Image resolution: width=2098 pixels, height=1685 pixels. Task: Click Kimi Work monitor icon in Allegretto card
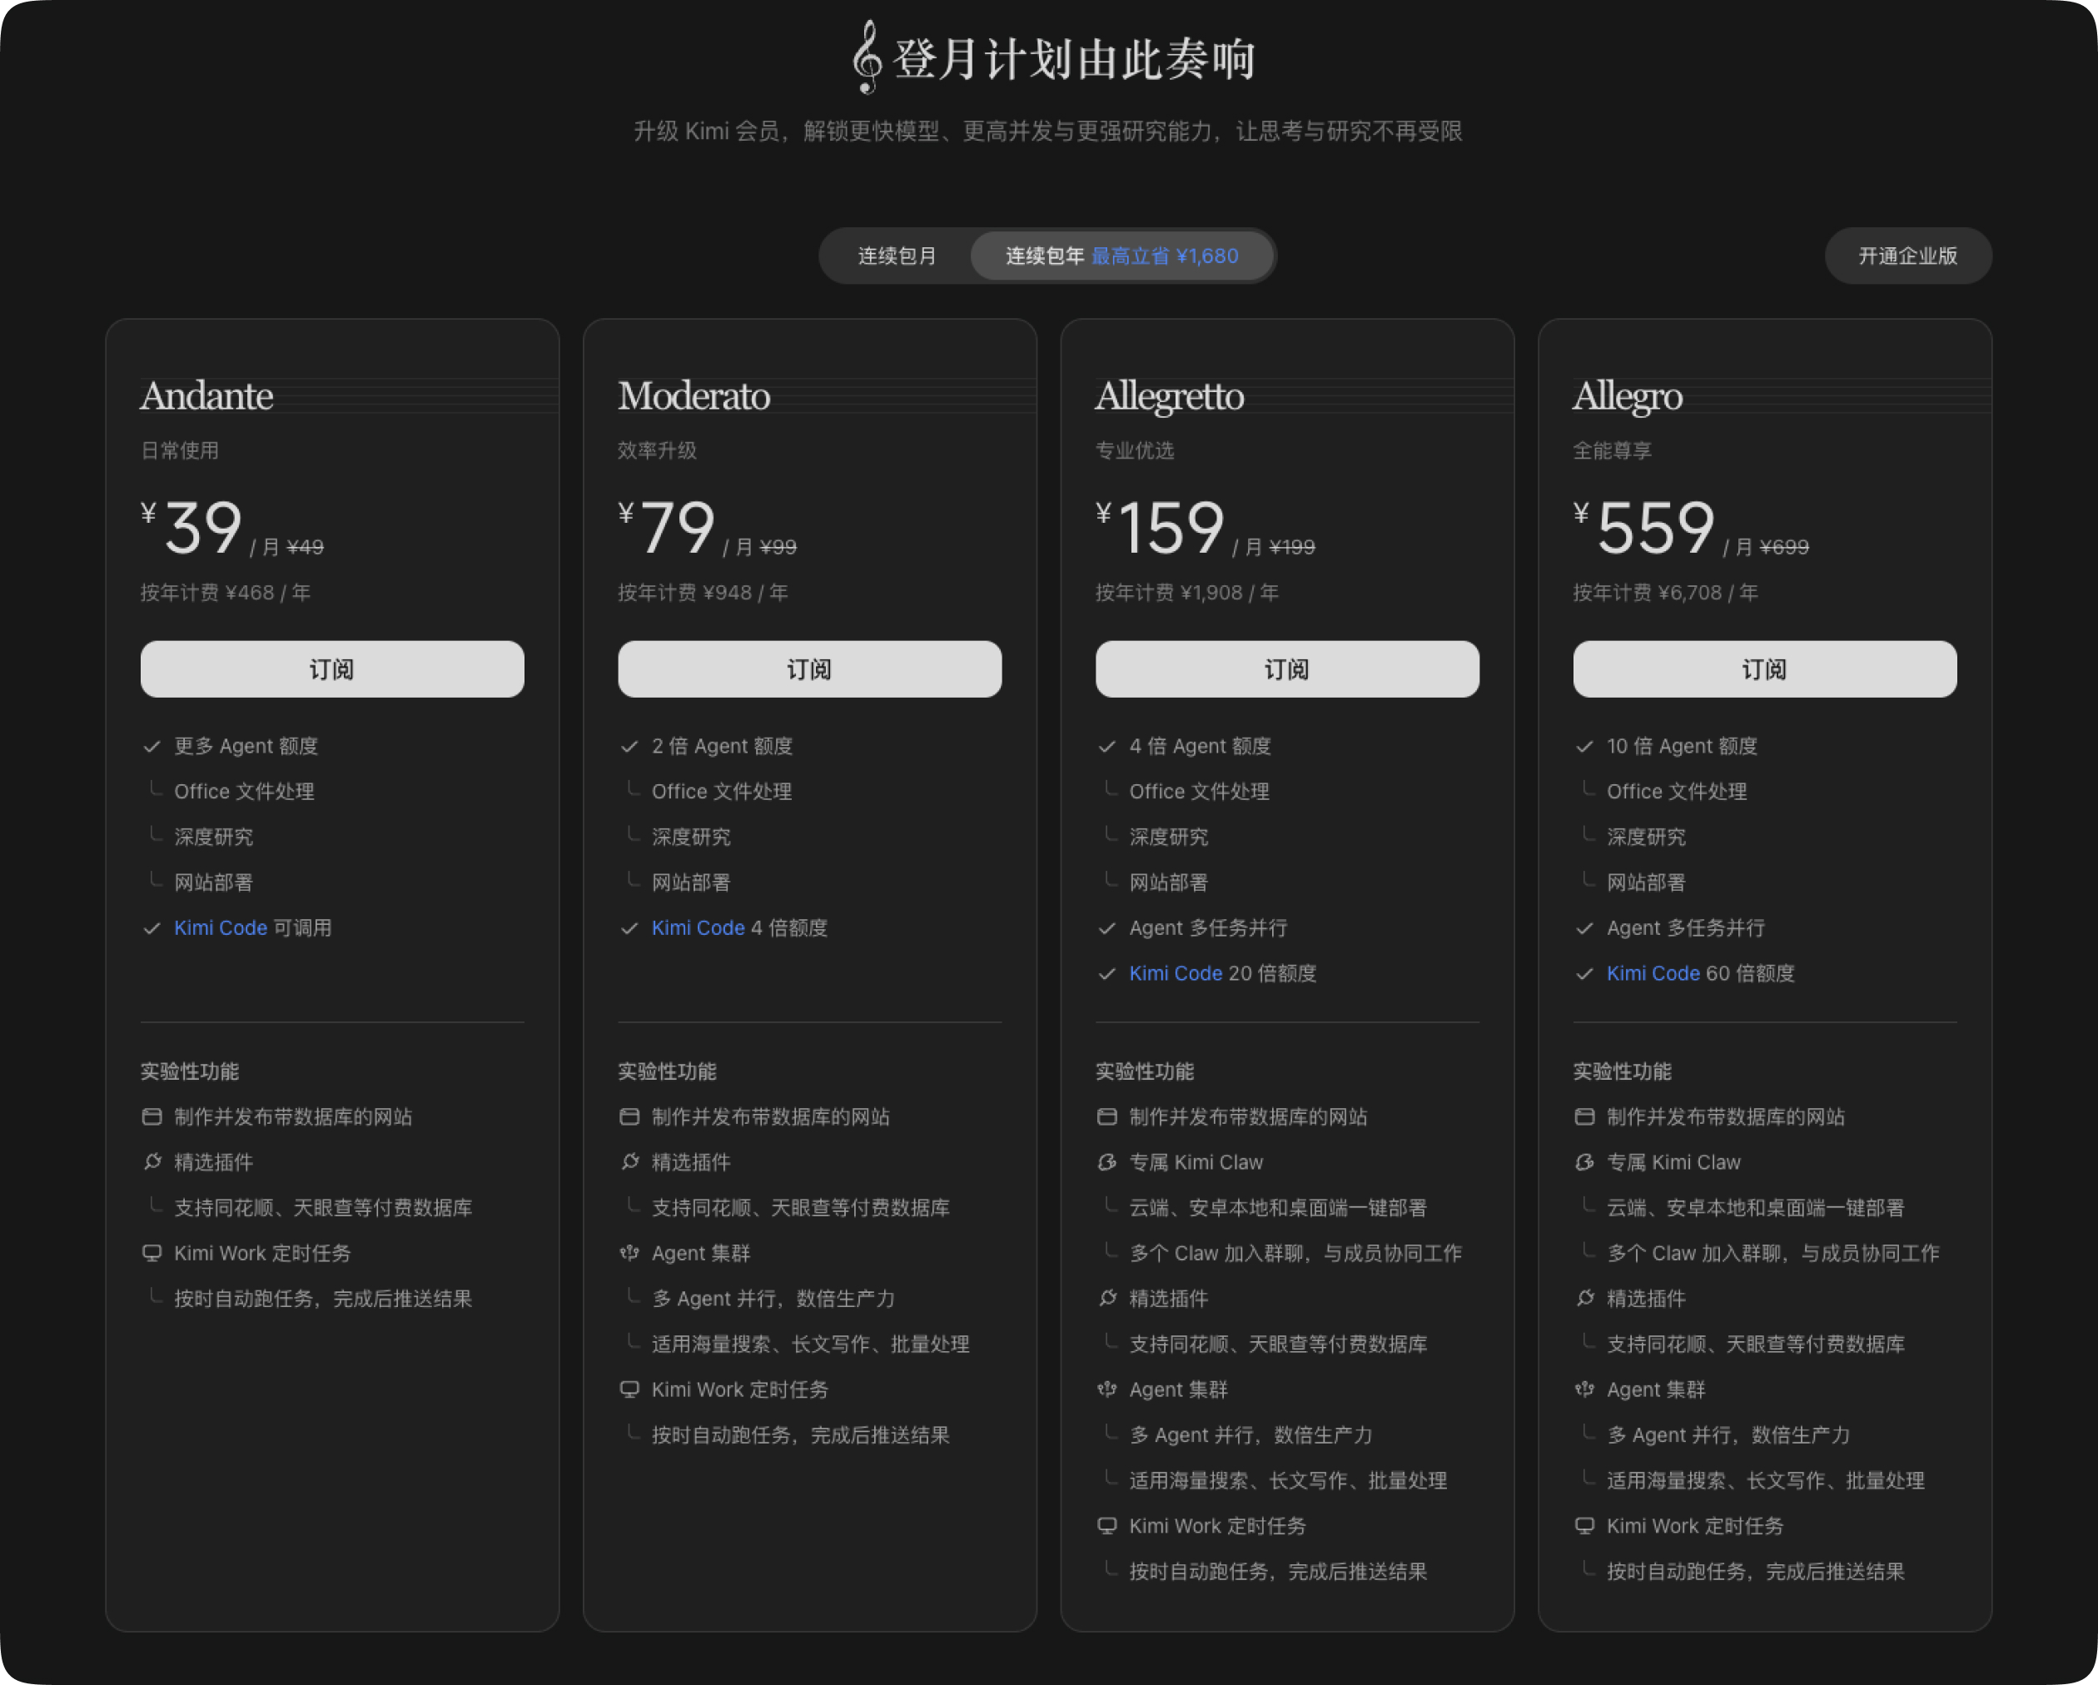tap(1106, 1525)
